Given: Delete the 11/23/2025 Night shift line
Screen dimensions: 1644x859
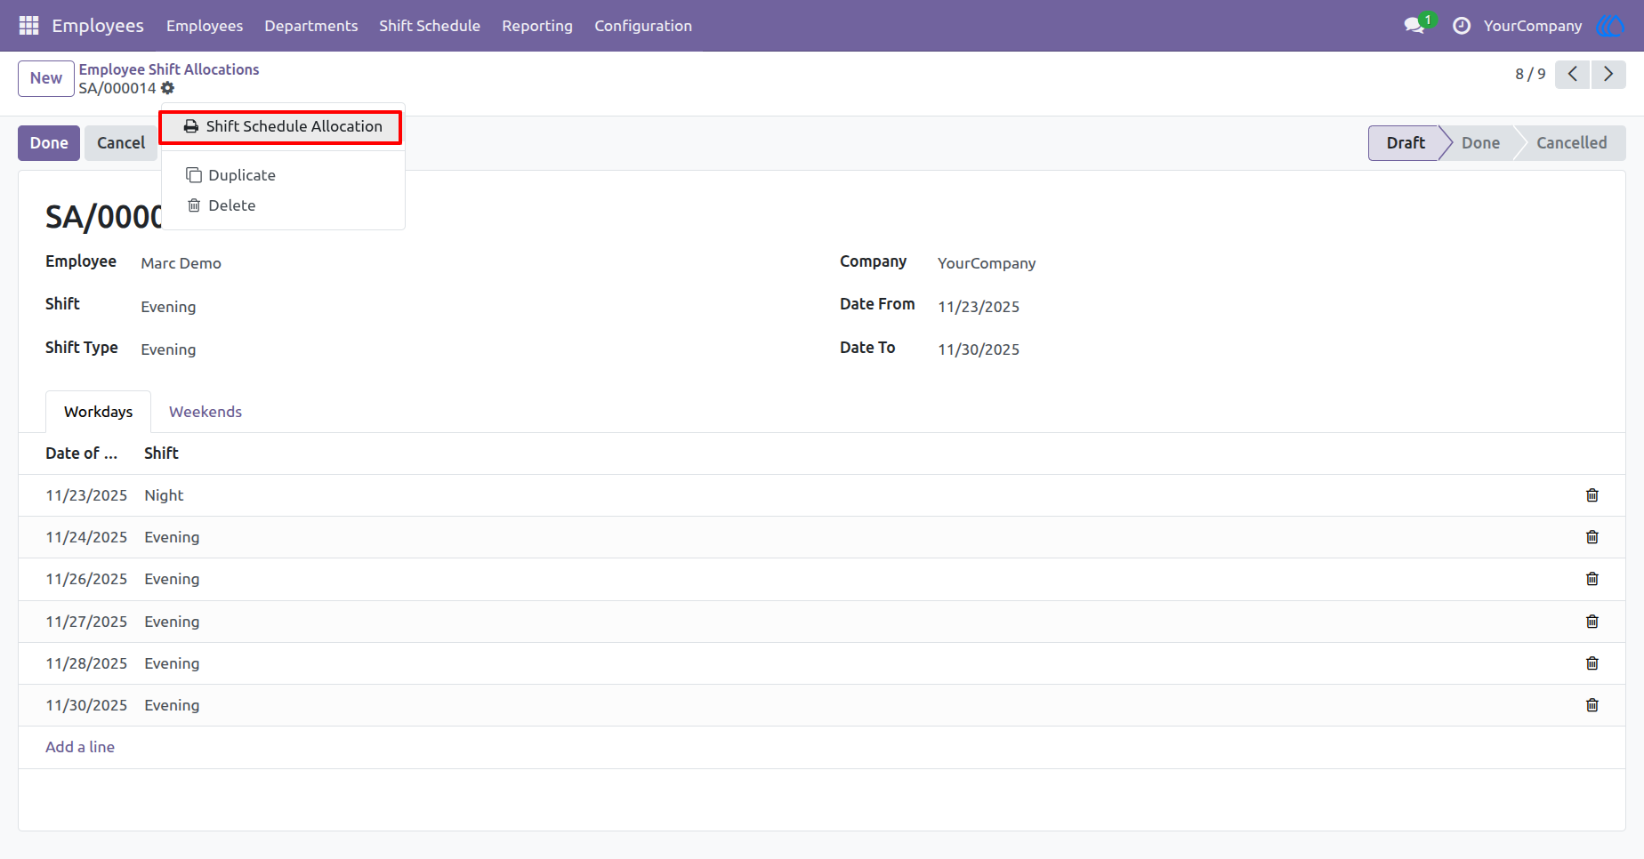Looking at the screenshot, I should pyautogui.click(x=1592, y=495).
